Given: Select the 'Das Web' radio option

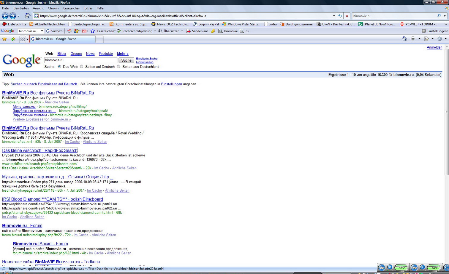Looking at the screenshot, I should tap(59, 66).
